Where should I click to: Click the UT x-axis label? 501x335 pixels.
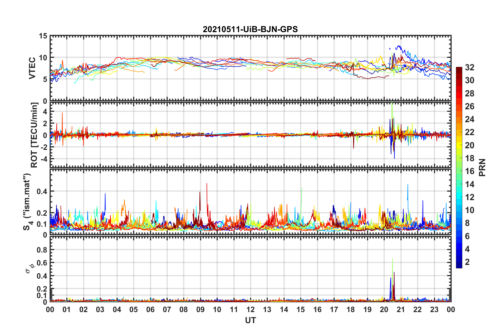pos(251,320)
